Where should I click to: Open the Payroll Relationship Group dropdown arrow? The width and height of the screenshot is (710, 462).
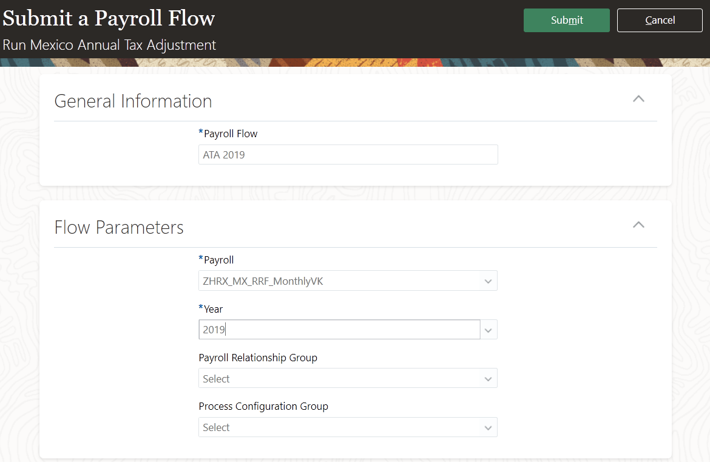[x=489, y=379]
